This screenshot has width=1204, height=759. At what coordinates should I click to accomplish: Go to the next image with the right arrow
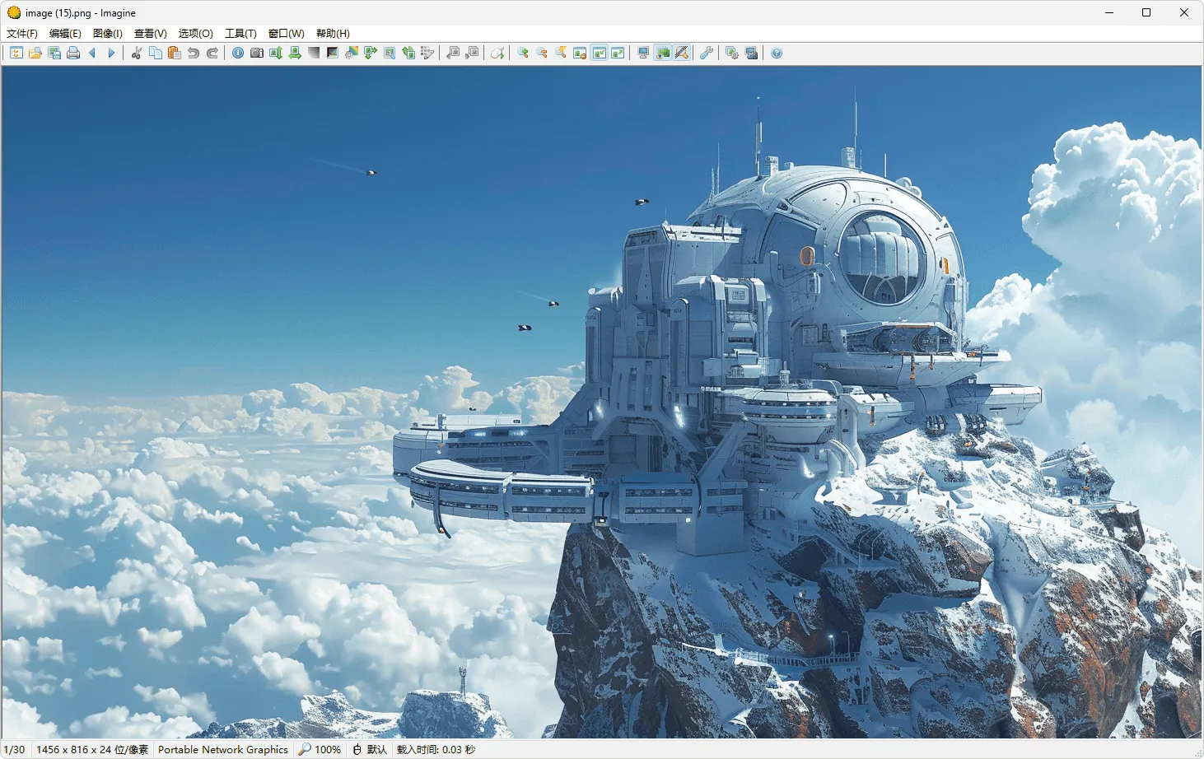(111, 53)
